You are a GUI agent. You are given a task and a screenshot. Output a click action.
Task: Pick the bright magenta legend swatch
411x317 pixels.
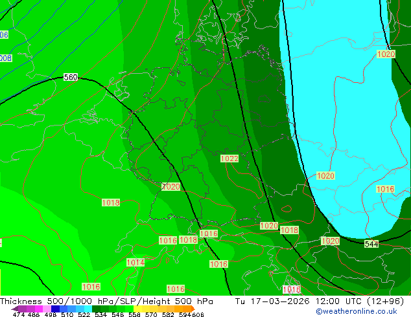click(39, 309)
